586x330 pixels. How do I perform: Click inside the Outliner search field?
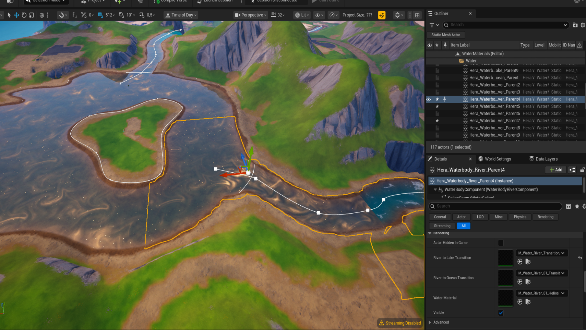(x=504, y=25)
